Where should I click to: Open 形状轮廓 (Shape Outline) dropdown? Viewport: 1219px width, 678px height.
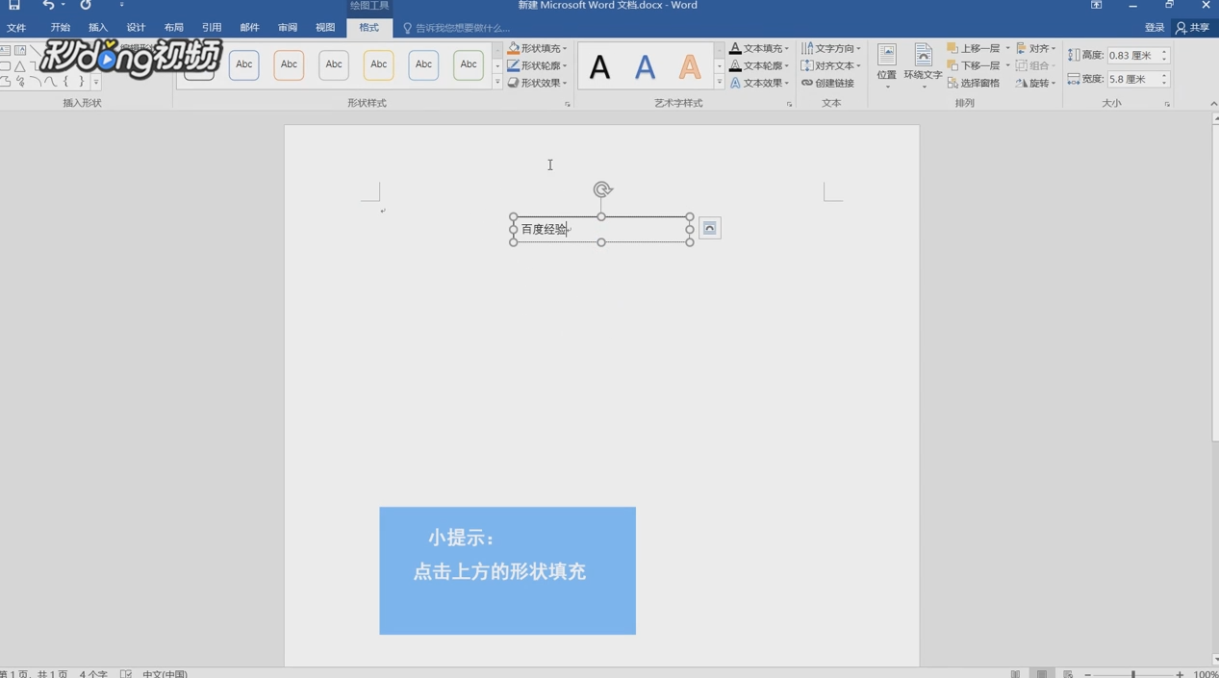tap(538, 65)
